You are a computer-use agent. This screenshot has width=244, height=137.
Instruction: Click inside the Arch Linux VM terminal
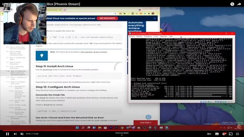pyautogui.click(x=181, y=69)
